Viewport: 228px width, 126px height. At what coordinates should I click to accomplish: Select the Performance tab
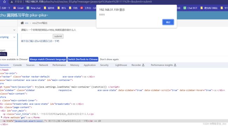[59, 65]
